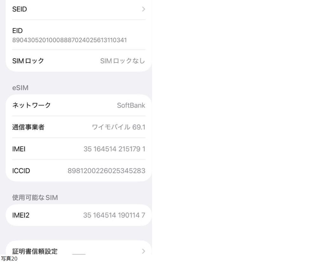The width and height of the screenshot is (318, 264).
Task: Click the 使用可能なSIM section header
Action: [35, 198]
